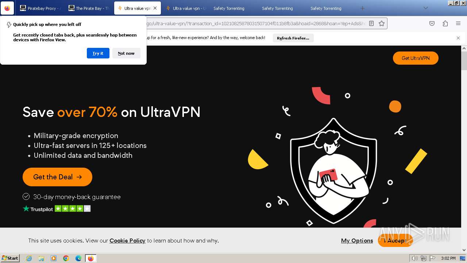The width and height of the screenshot is (467, 263).
Task: Close the active Ultra value vpn tab
Action: click(x=155, y=8)
